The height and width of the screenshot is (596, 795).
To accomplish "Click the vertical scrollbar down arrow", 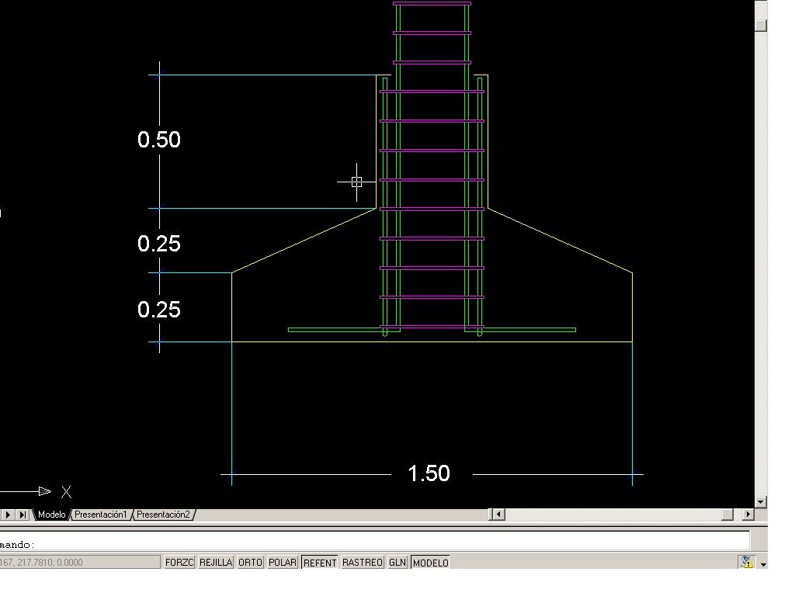I will click(760, 501).
